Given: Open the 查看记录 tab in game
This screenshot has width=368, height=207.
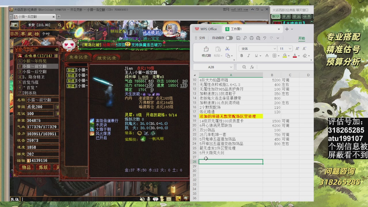Looking at the screenshot, I should 78,57.
